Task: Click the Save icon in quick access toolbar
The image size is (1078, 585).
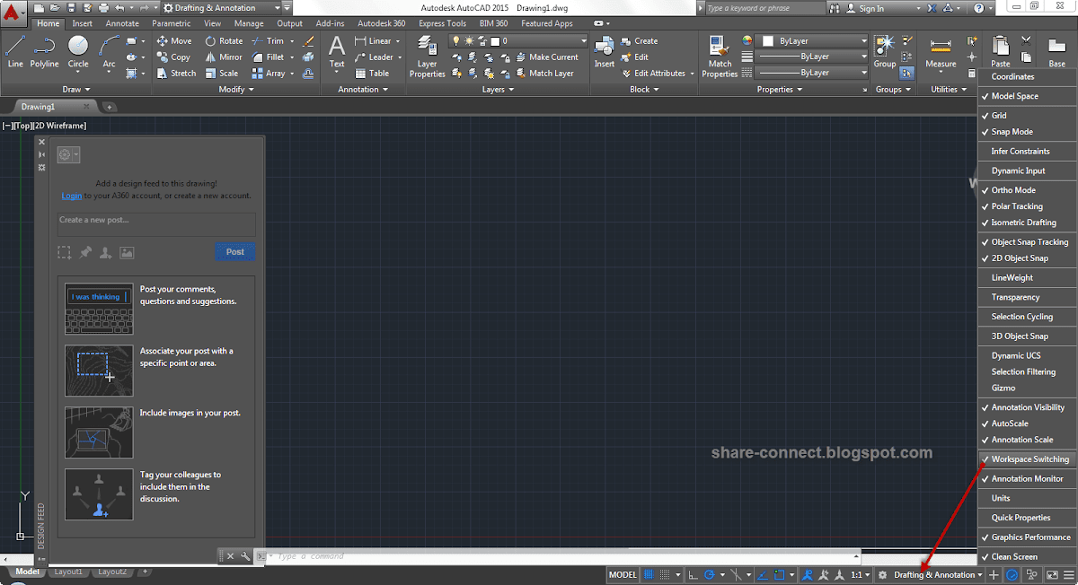Action: [x=72, y=7]
